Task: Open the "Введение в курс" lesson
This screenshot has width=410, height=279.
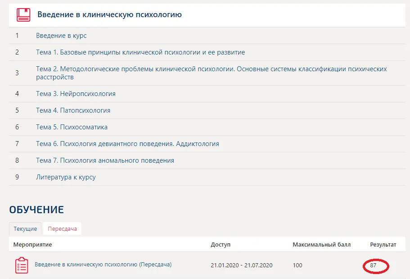Action: [61, 36]
